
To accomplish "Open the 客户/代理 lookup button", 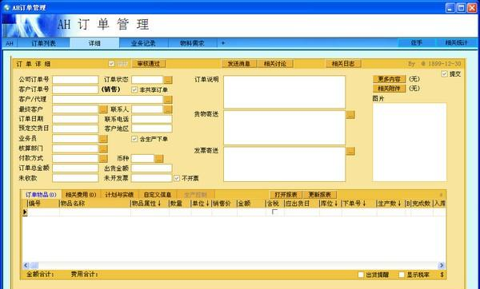I will [168, 100].
